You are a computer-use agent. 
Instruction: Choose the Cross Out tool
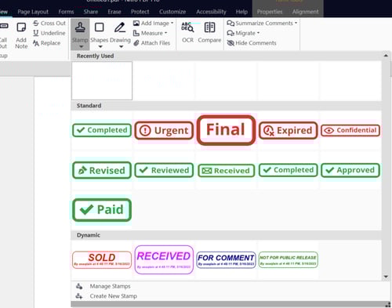(49, 24)
